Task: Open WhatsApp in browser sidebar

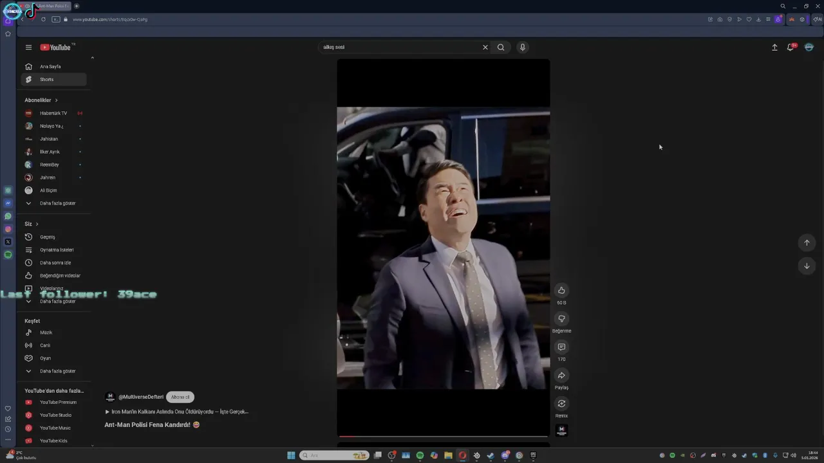Action: pos(8,216)
